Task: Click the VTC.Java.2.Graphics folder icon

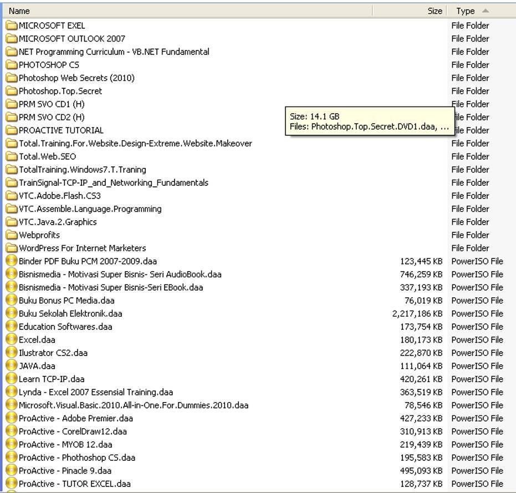Action: 12,222
